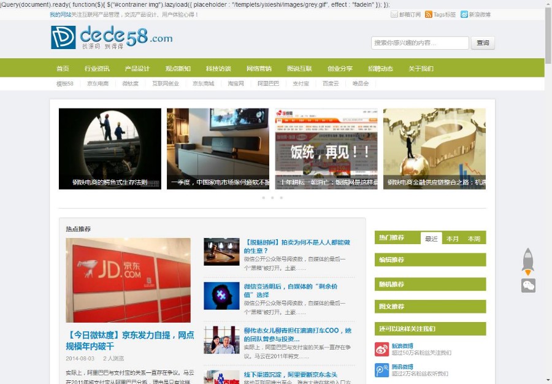
Task: Click the 阿里巴巴 tag link
Action: 268,83
